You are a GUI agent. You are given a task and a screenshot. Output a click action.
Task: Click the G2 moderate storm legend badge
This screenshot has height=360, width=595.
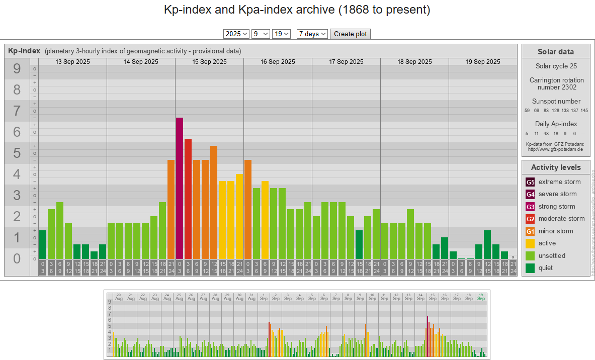(530, 219)
